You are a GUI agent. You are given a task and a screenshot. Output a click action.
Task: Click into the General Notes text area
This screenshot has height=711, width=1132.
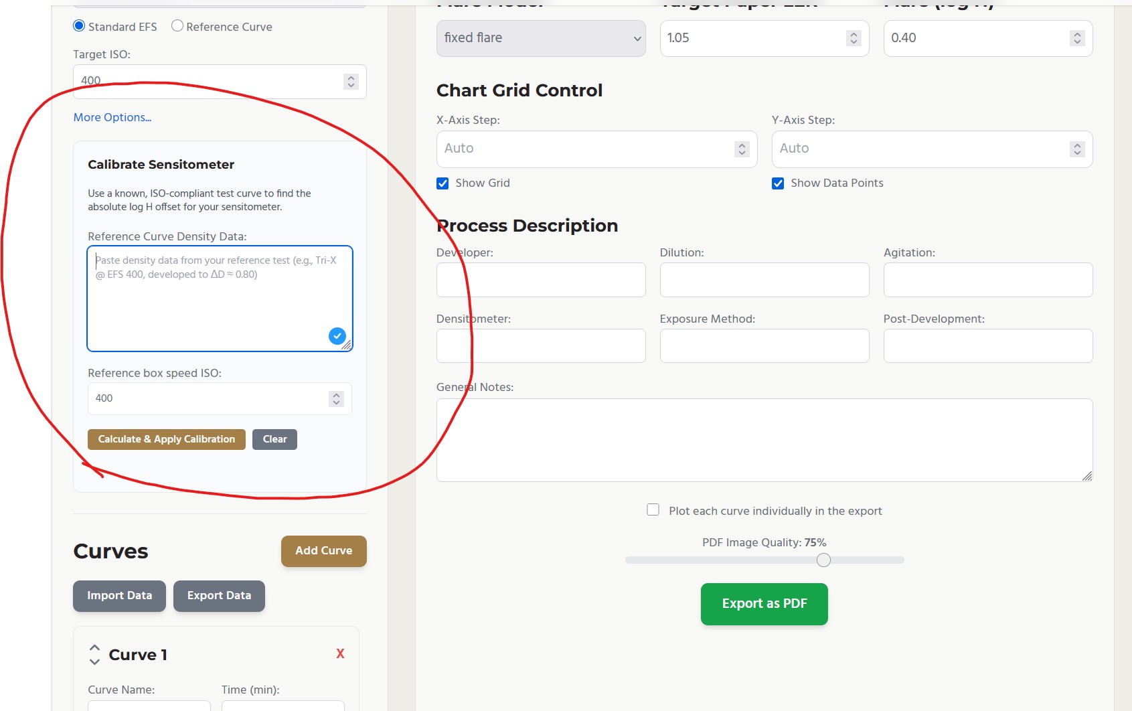(764, 440)
